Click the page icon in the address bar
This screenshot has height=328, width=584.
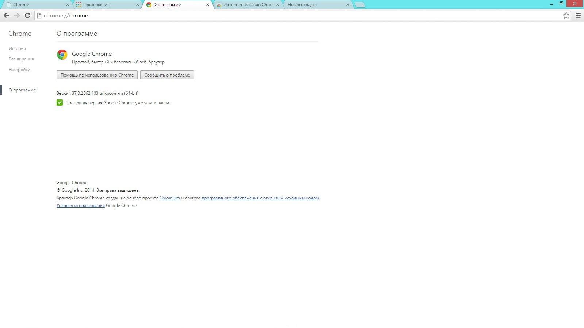(39, 15)
